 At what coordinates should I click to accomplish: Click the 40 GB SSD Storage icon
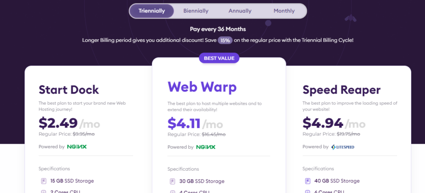point(308,181)
